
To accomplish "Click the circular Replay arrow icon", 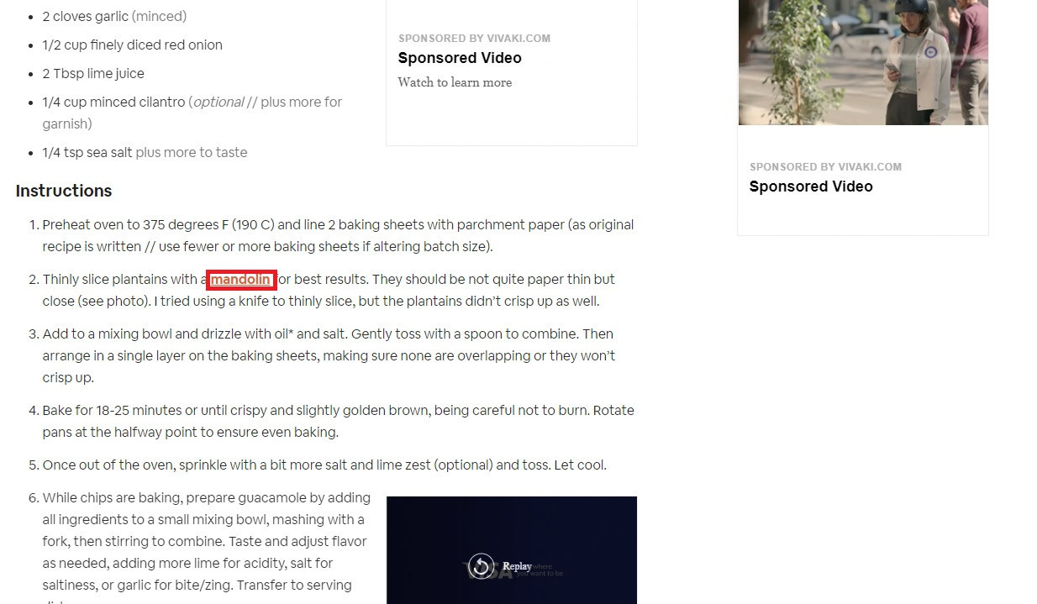I will (x=482, y=566).
